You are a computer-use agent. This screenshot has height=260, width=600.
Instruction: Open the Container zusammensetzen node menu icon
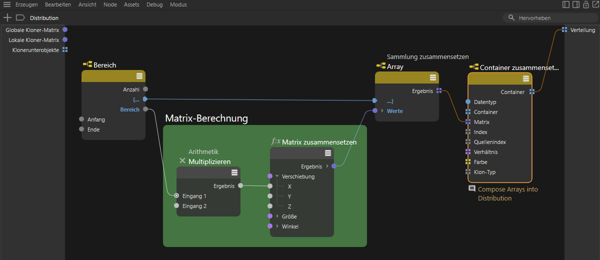(526, 78)
